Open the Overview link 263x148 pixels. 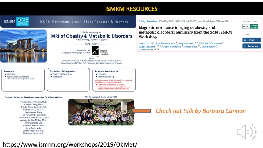(11, 74)
